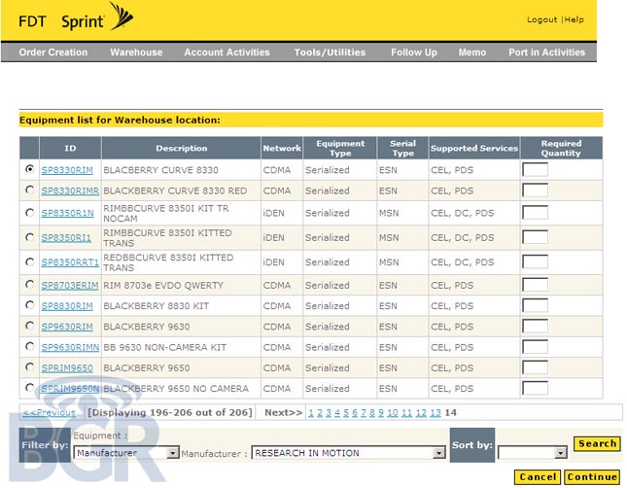Click quantity field for RIM 8703e EVDO QWERTY

[535, 285]
